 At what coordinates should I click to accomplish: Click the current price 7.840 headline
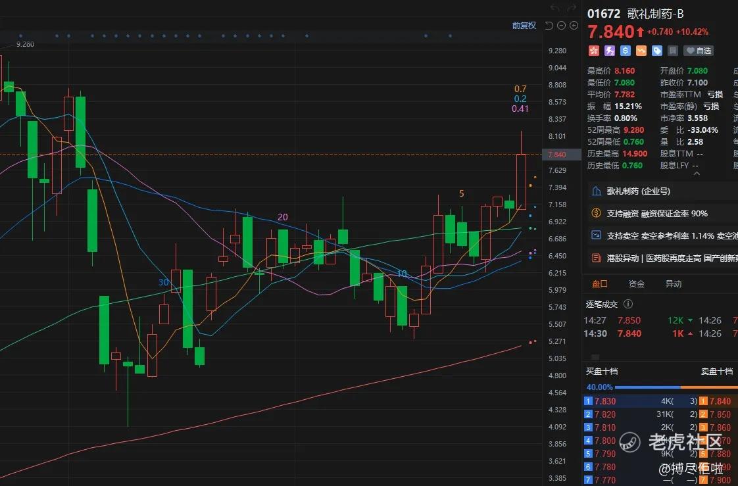pyautogui.click(x=611, y=32)
